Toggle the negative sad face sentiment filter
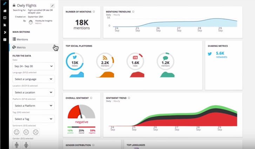The height and width of the screenshot is (149, 255). pyautogui.click(x=36, y=132)
